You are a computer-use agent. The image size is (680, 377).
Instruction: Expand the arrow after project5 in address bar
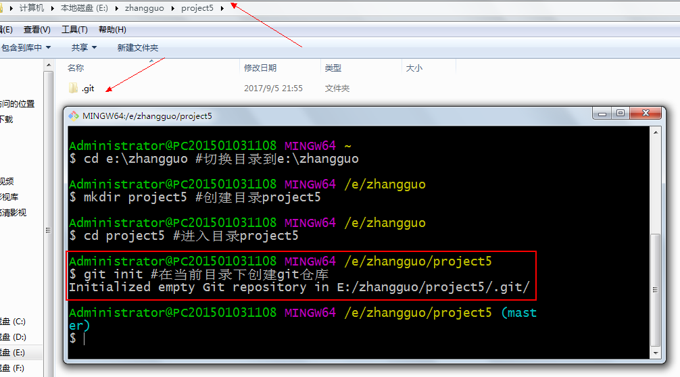point(222,8)
